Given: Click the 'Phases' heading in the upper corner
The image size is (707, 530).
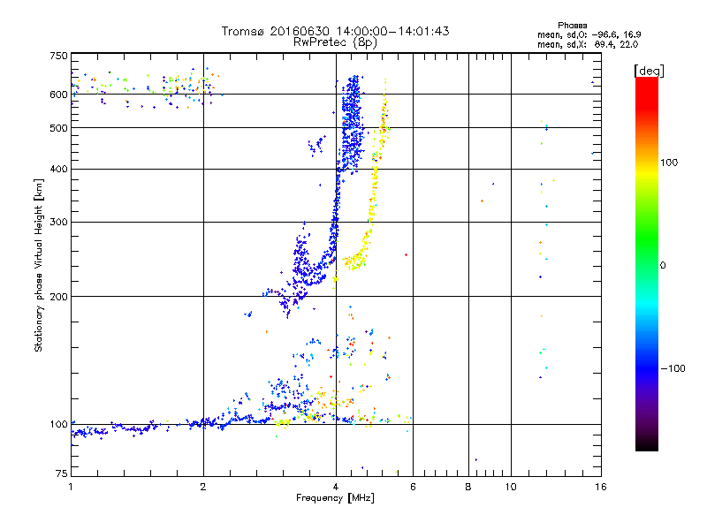Looking at the screenshot, I should (x=572, y=26).
